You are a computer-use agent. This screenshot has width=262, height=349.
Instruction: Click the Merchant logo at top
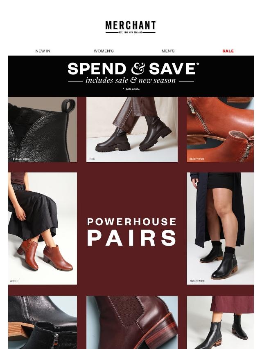tap(131, 27)
